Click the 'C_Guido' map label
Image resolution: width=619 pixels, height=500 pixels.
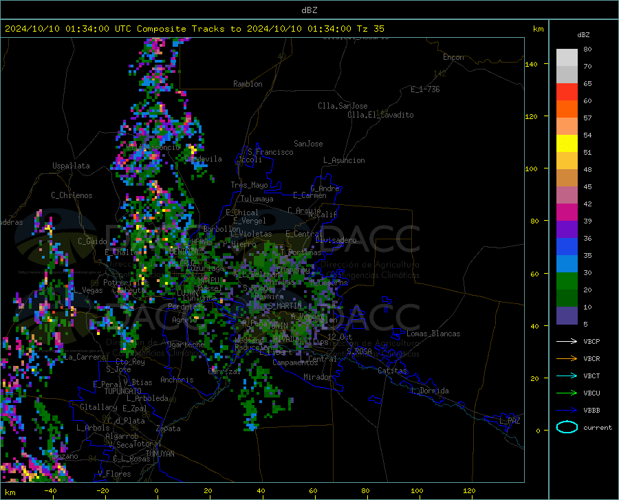click(92, 241)
